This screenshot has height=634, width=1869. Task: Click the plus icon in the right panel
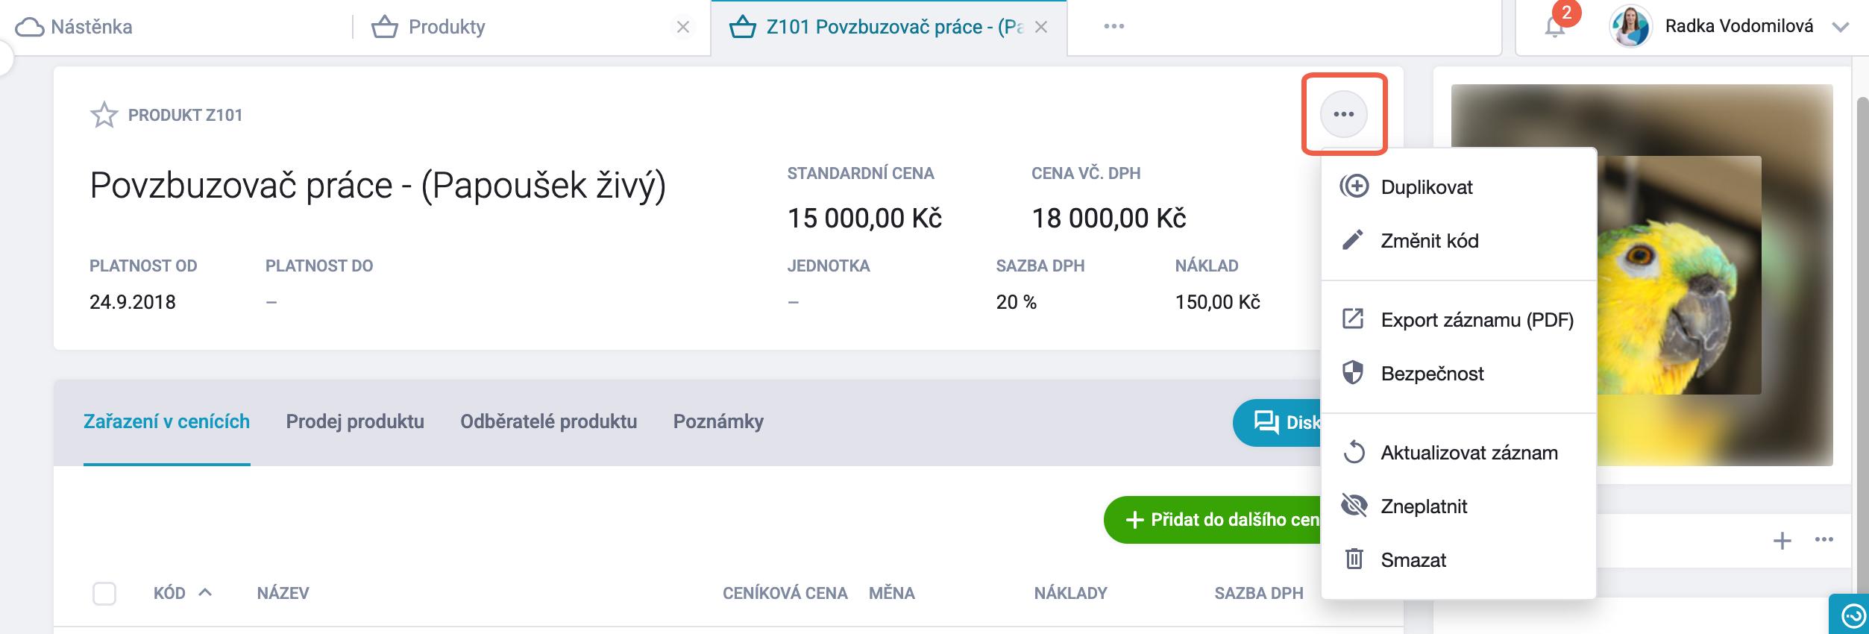coord(1782,541)
